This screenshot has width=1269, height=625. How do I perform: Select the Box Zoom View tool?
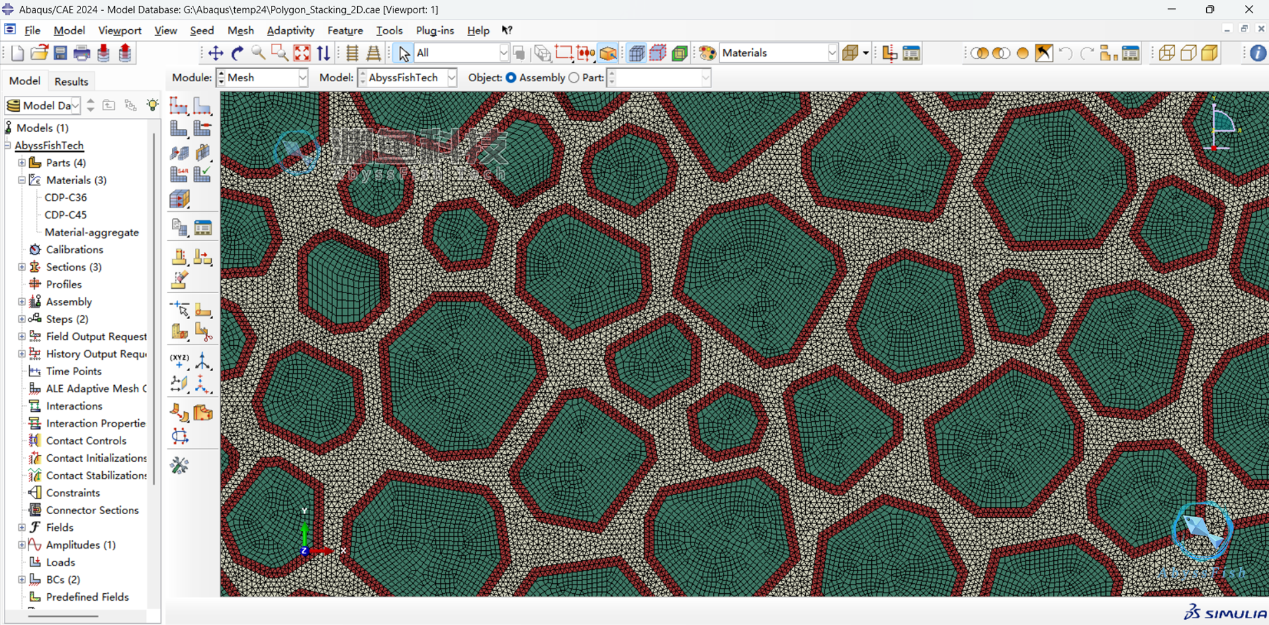coord(279,53)
